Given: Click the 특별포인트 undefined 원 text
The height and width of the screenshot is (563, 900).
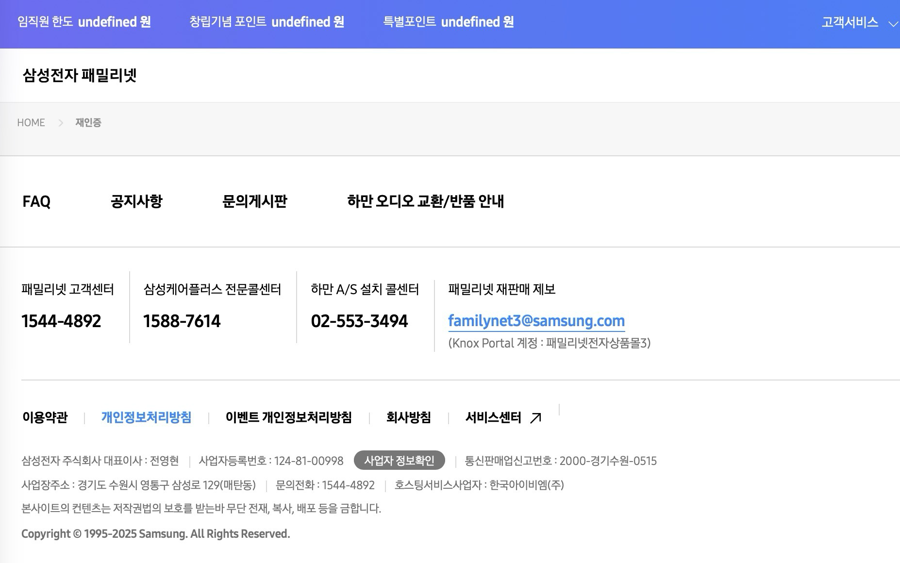Looking at the screenshot, I should [x=449, y=22].
